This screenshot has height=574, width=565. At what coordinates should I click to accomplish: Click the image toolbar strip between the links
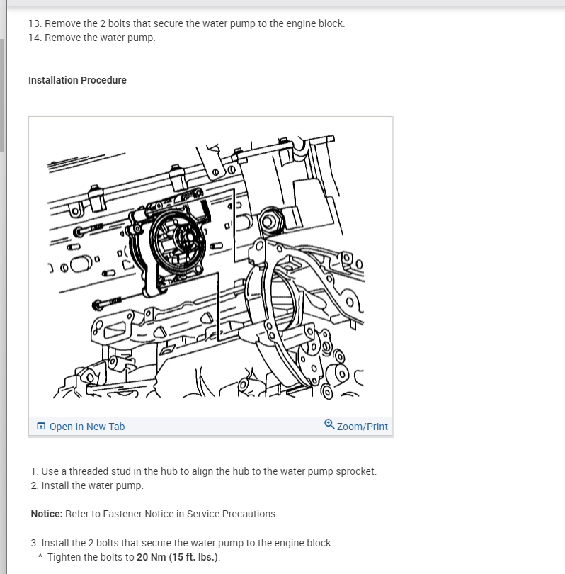(x=224, y=427)
